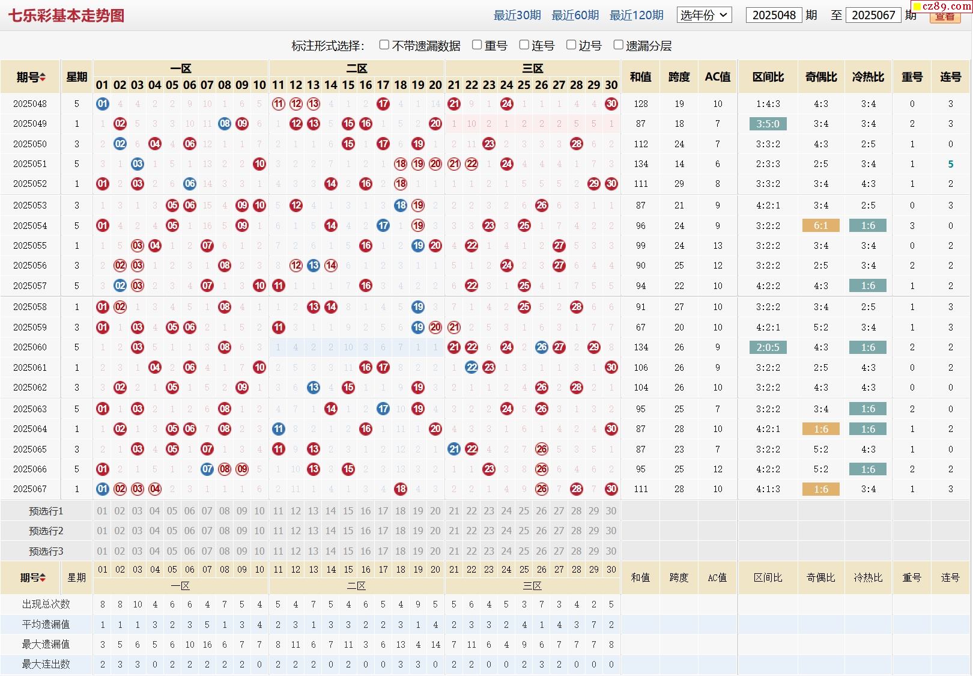The width and height of the screenshot is (973, 676).
Task: Click the 三区 header in top table
Action: 533,69
